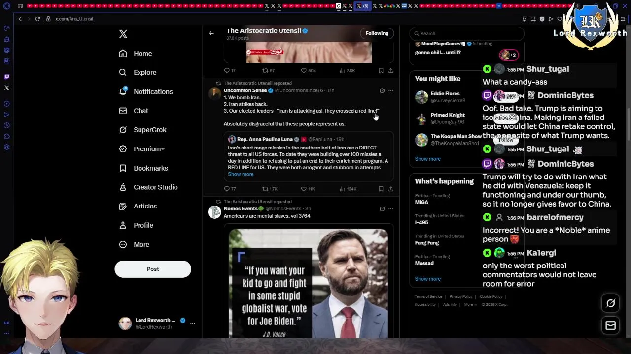Open SuperGrok in sidebar

(x=143, y=130)
